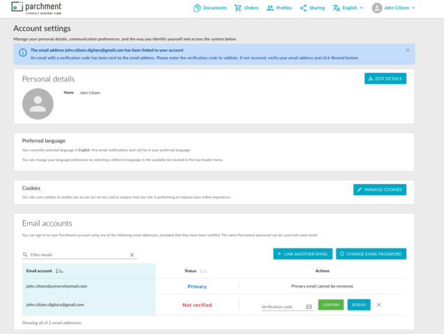Click the info icon in the notification banner

(23, 53)
